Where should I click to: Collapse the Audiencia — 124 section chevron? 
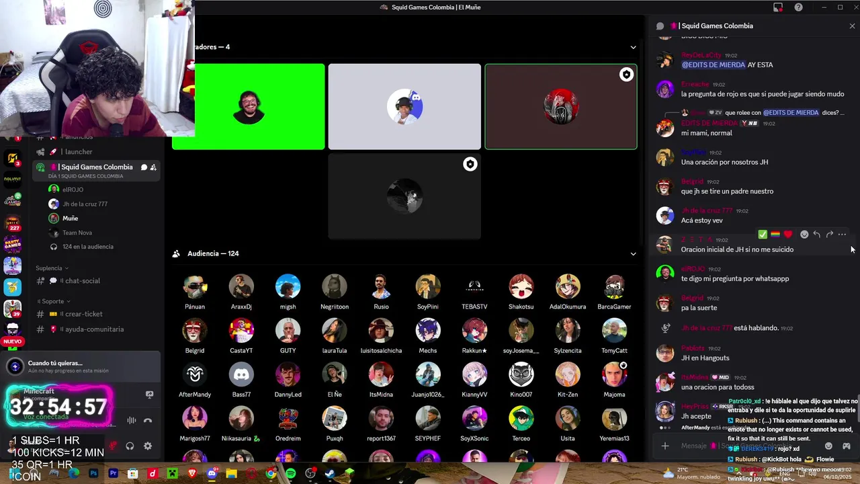click(x=633, y=253)
